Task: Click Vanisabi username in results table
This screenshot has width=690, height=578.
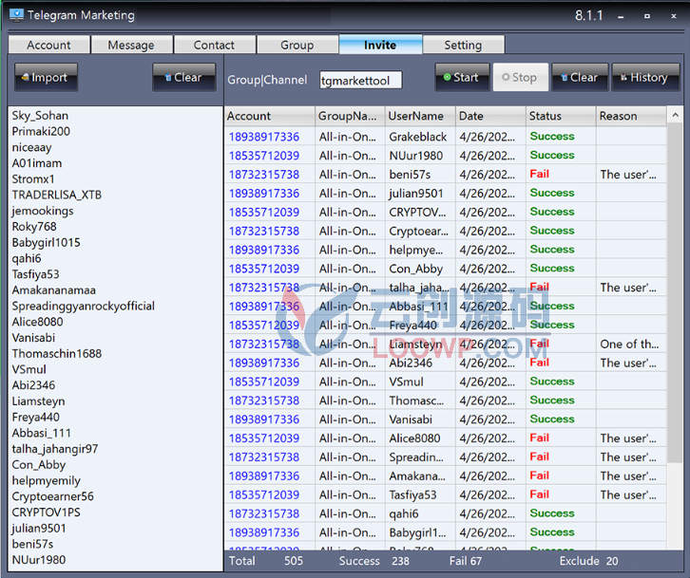Action: [x=411, y=420]
